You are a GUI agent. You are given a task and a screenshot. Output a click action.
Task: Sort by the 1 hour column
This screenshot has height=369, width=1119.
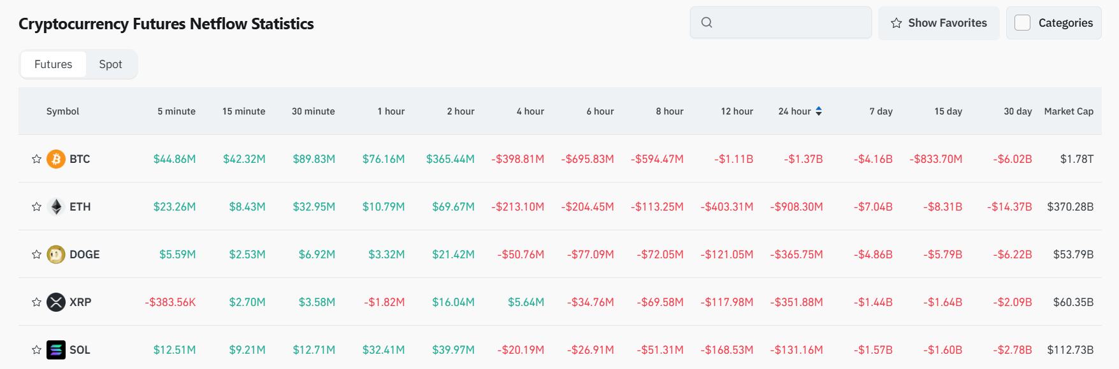tap(391, 111)
